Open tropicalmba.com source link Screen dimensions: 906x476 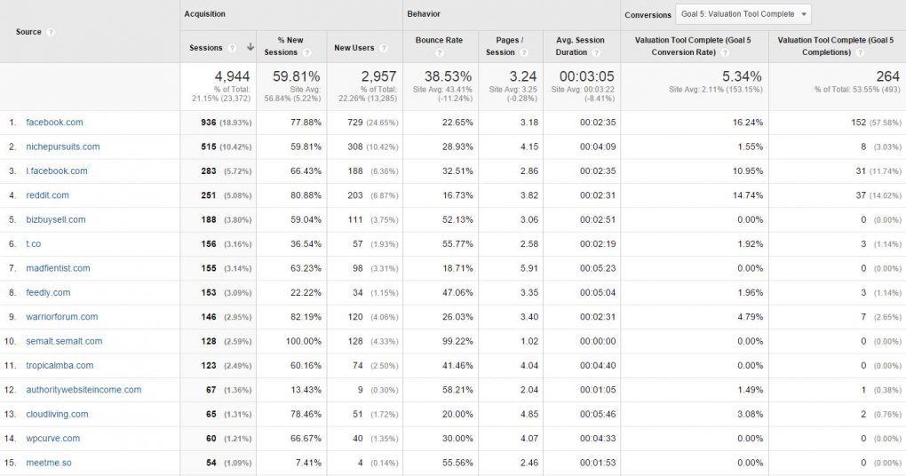60,366
